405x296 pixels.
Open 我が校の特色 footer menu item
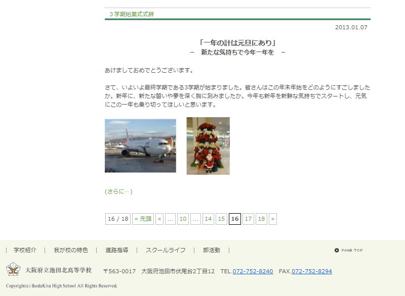coord(71,250)
